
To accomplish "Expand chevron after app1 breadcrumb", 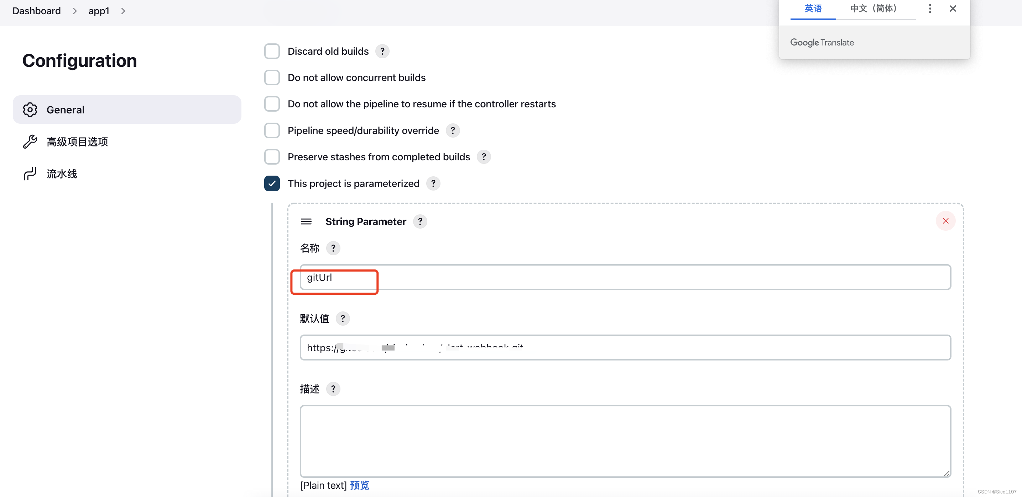I will pos(123,11).
